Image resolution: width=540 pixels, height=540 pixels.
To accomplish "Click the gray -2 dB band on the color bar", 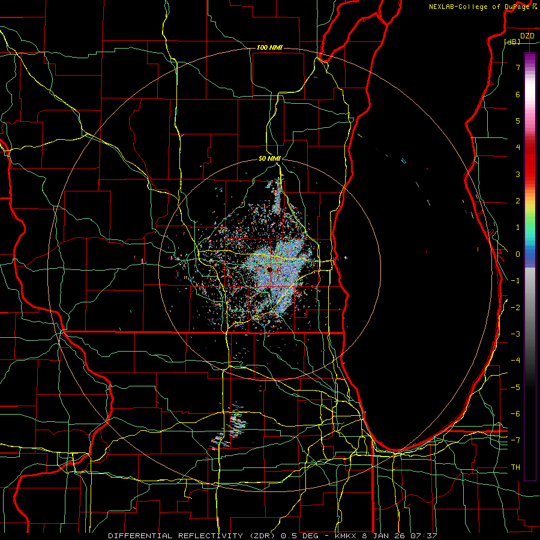I will pos(530,308).
